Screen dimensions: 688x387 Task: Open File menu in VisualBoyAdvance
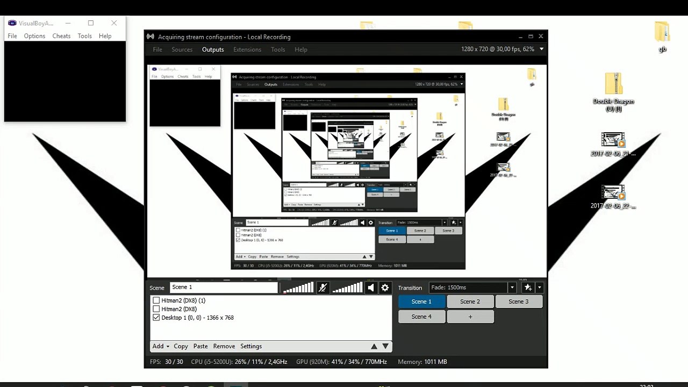(x=12, y=36)
